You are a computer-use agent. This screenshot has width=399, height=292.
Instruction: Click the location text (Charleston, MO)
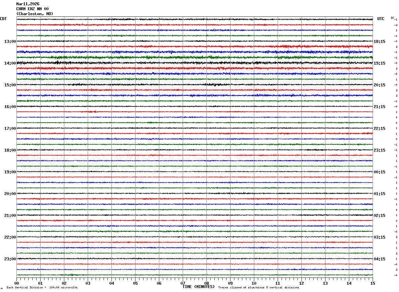pyautogui.click(x=35, y=14)
